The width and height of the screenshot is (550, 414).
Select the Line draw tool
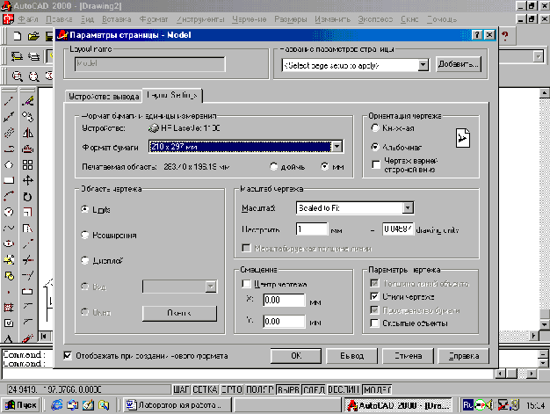pyautogui.click(x=9, y=101)
